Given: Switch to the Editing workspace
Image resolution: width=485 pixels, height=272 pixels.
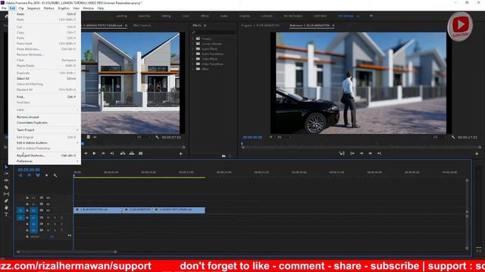Looking at the screenshot, I should tap(166, 16).
